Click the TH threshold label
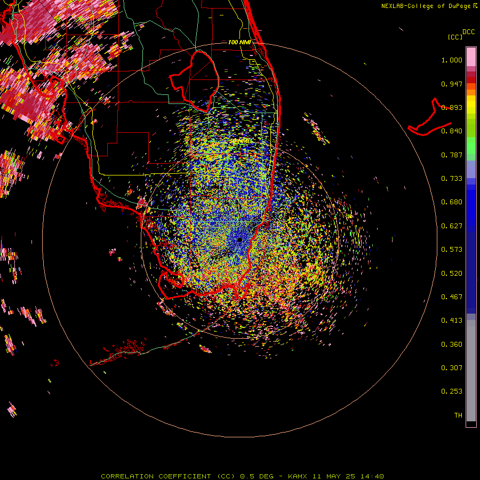The height and width of the screenshot is (480, 480). [x=458, y=415]
